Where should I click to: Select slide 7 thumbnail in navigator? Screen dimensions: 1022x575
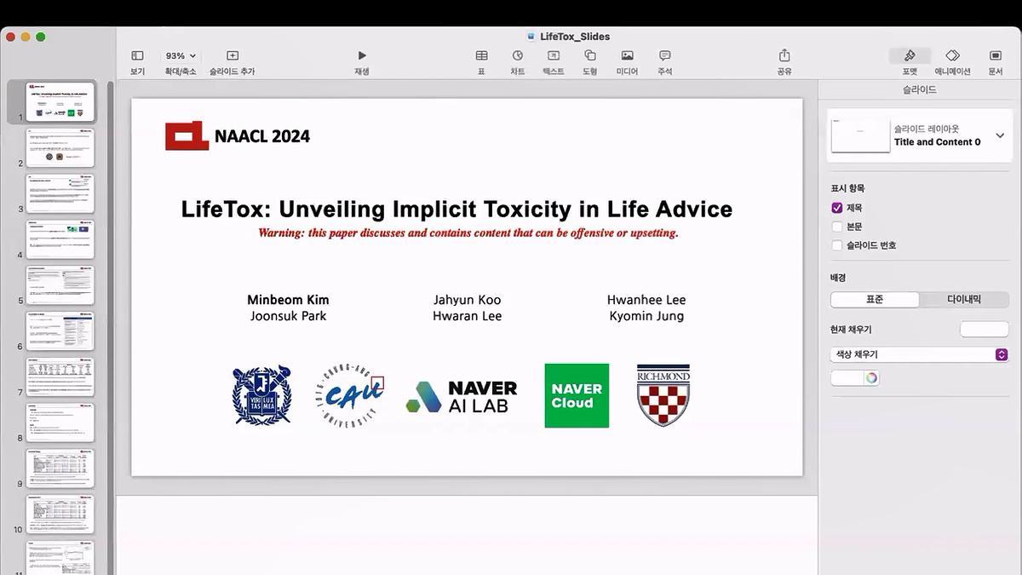pyautogui.click(x=60, y=377)
